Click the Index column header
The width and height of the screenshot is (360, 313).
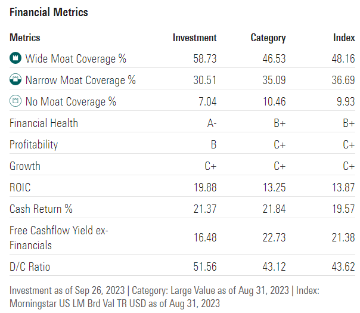[343, 38]
